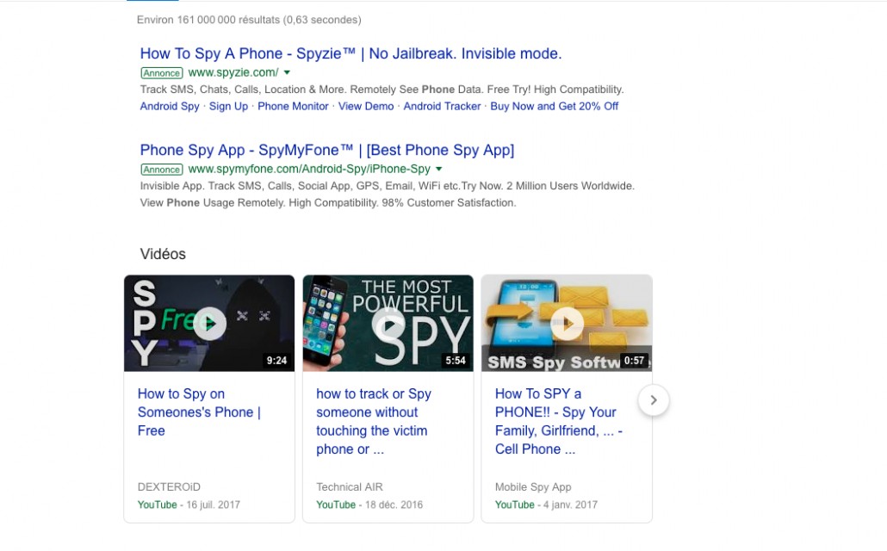This screenshot has width=887, height=551.
Task: Click the YouTube source dated 16 juil. 2017
Action: (x=158, y=505)
